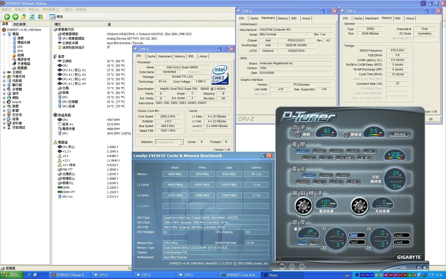The image size is (446, 279).
Task: Click the Windows 開始 Start button
Action: click(12, 275)
